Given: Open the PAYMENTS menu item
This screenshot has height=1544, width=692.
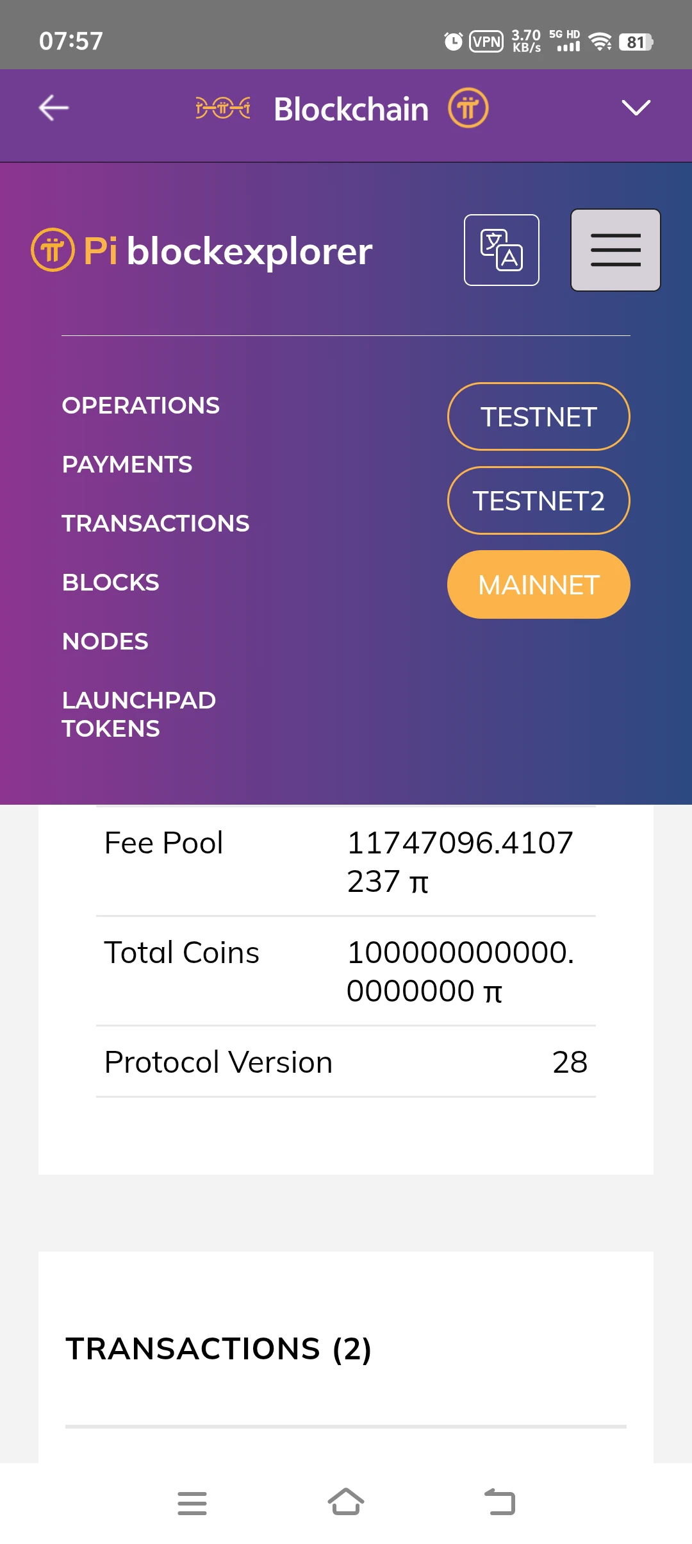Looking at the screenshot, I should (x=127, y=464).
